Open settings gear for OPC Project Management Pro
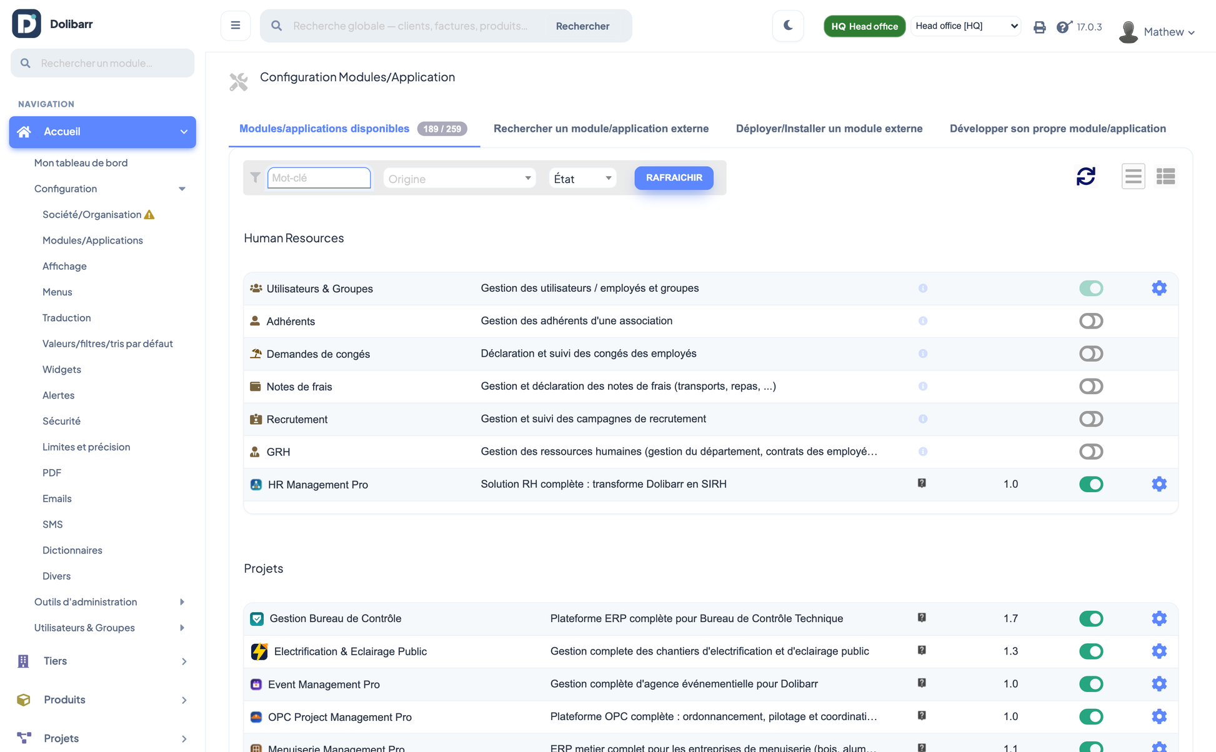 pyautogui.click(x=1159, y=716)
